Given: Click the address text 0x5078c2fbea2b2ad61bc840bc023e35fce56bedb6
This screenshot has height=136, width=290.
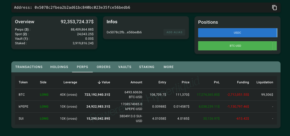Looking at the screenshot, I should click(x=82, y=8).
